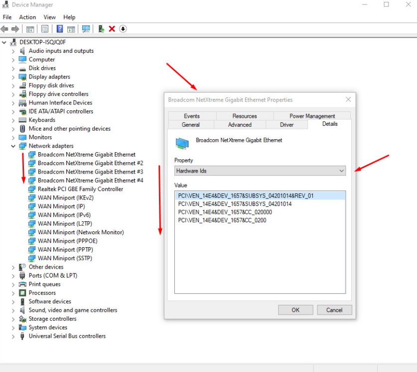This screenshot has width=417, height=372.
Task: Expand the Keyboards category
Action: click(13, 120)
